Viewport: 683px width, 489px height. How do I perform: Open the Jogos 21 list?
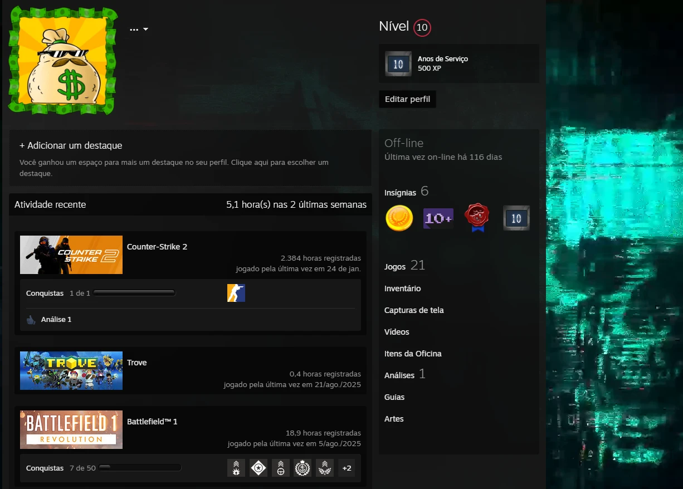click(404, 266)
